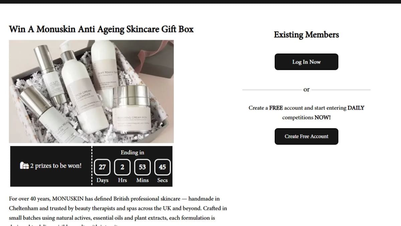
Task: Click the Days label under countdown
Action: 102,180
